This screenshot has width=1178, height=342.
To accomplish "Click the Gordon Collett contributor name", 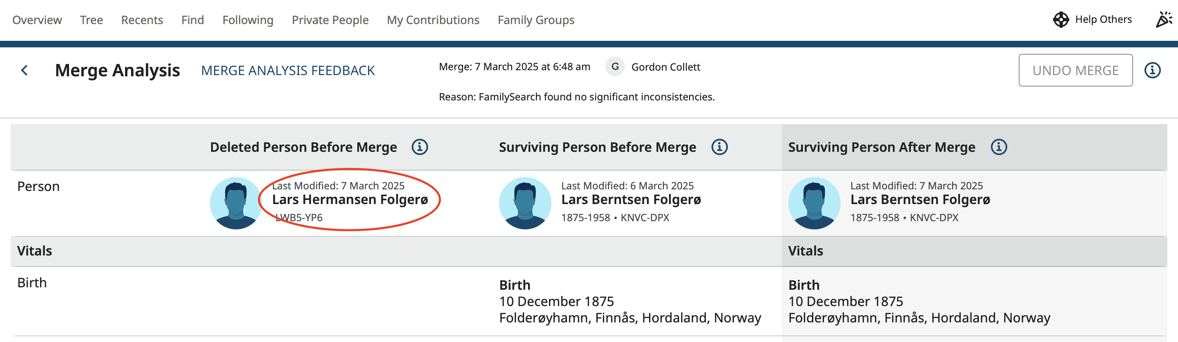I will click(x=665, y=67).
